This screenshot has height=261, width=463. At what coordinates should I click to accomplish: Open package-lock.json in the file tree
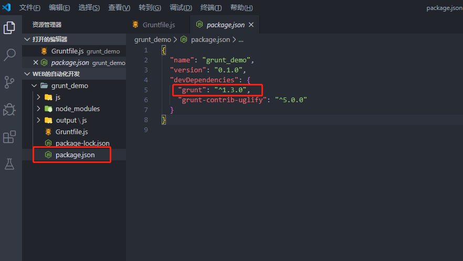point(74,143)
